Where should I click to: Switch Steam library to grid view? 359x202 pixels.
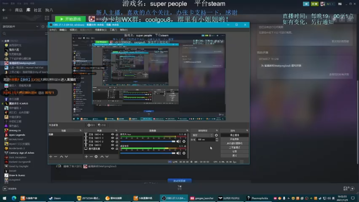pyautogui.click(x=47, y=18)
